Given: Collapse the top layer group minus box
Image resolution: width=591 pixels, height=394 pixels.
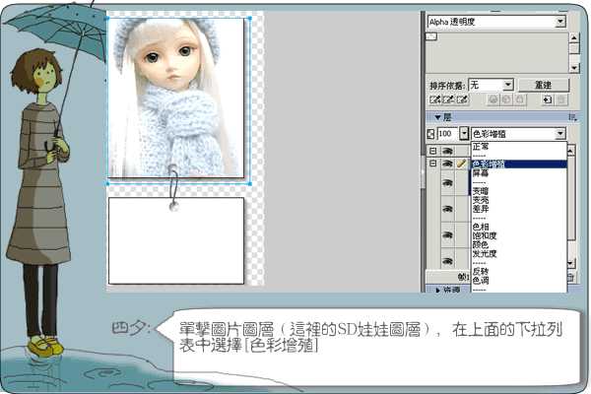Looking at the screenshot, I should tap(432, 151).
